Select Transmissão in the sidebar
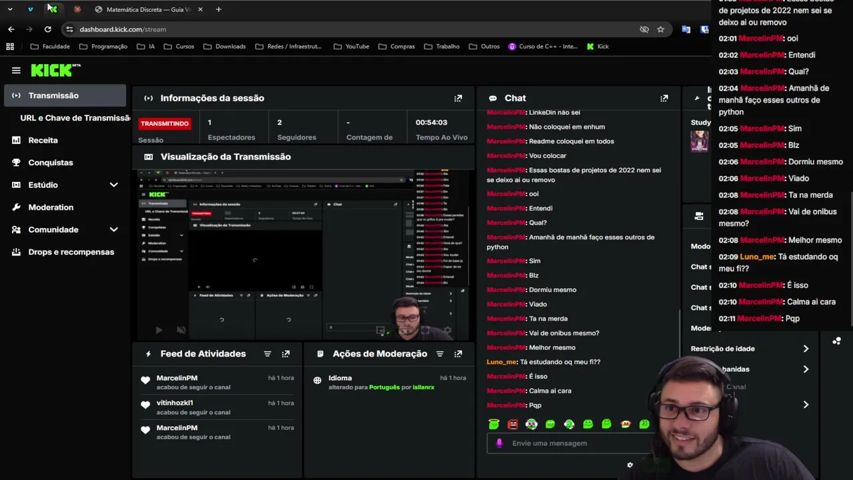The image size is (853, 480). click(x=65, y=95)
